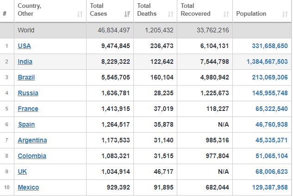Viewport: 293px width, 196px height.
Task: Open the Mexico country link
Action: tap(28, 187)
